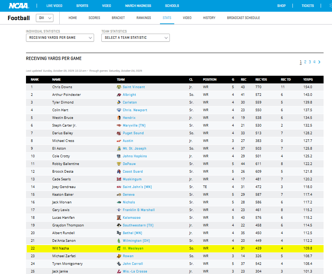Click the REC YDS column header
The height and width of the screenshot is (274, 332).
pos(261,79)
